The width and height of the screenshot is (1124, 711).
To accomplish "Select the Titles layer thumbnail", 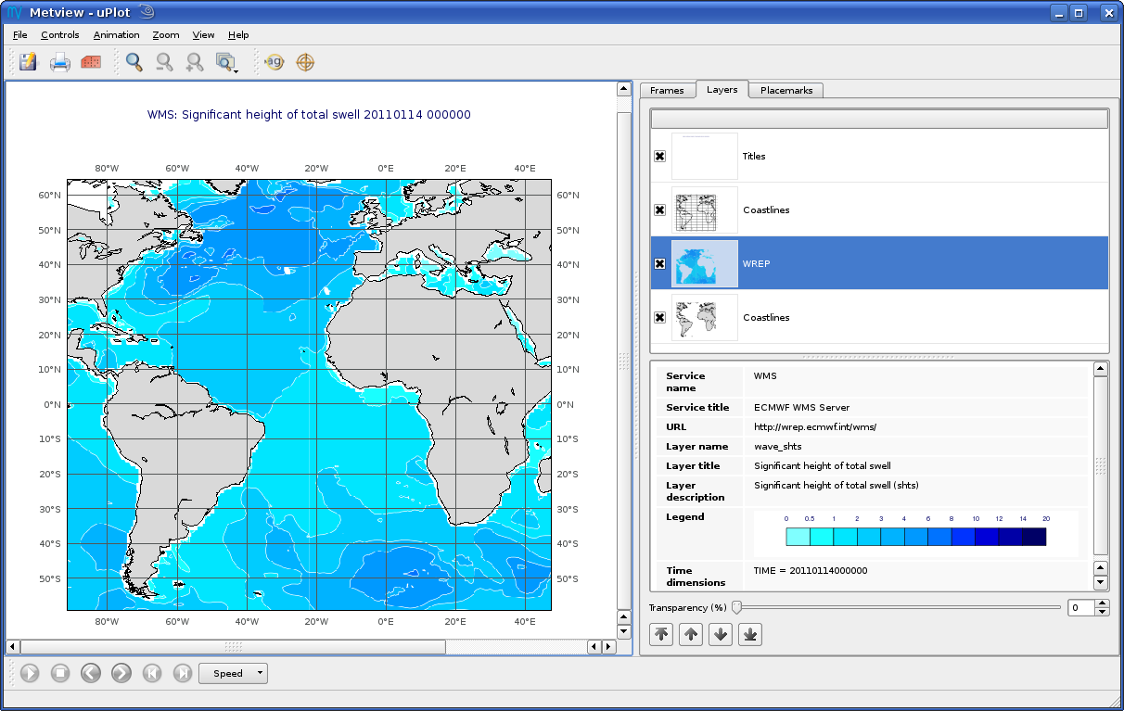I will (x=705, y=156).
